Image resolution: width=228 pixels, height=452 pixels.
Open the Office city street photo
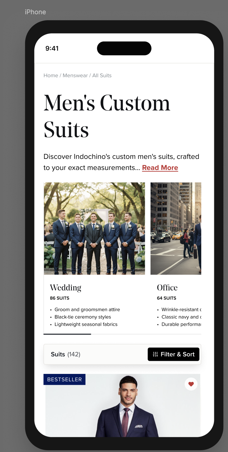tap(176, 228)
